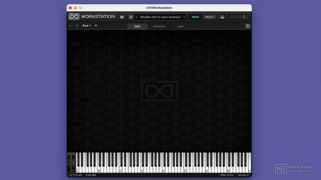Image resolution: width=321 pixels, height=180 pixels.
Task: Open the folder browser icon
Action: tap(122, 17)
